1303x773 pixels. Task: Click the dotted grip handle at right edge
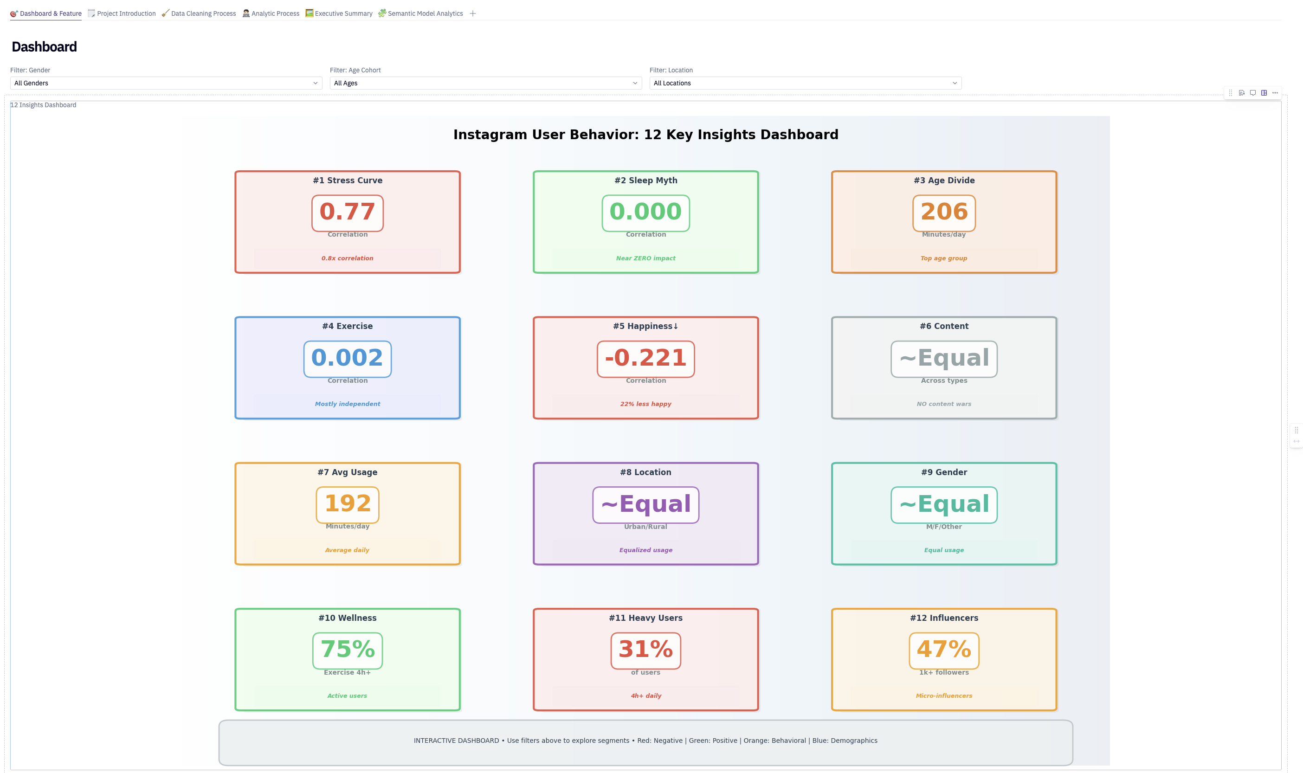point(1296,430)
